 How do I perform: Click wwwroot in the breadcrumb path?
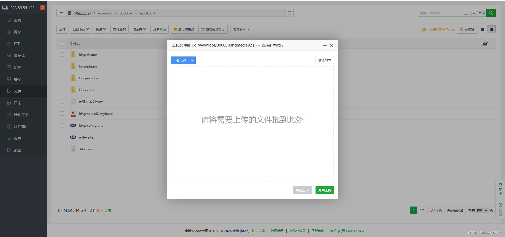click(x=105, y=13)
